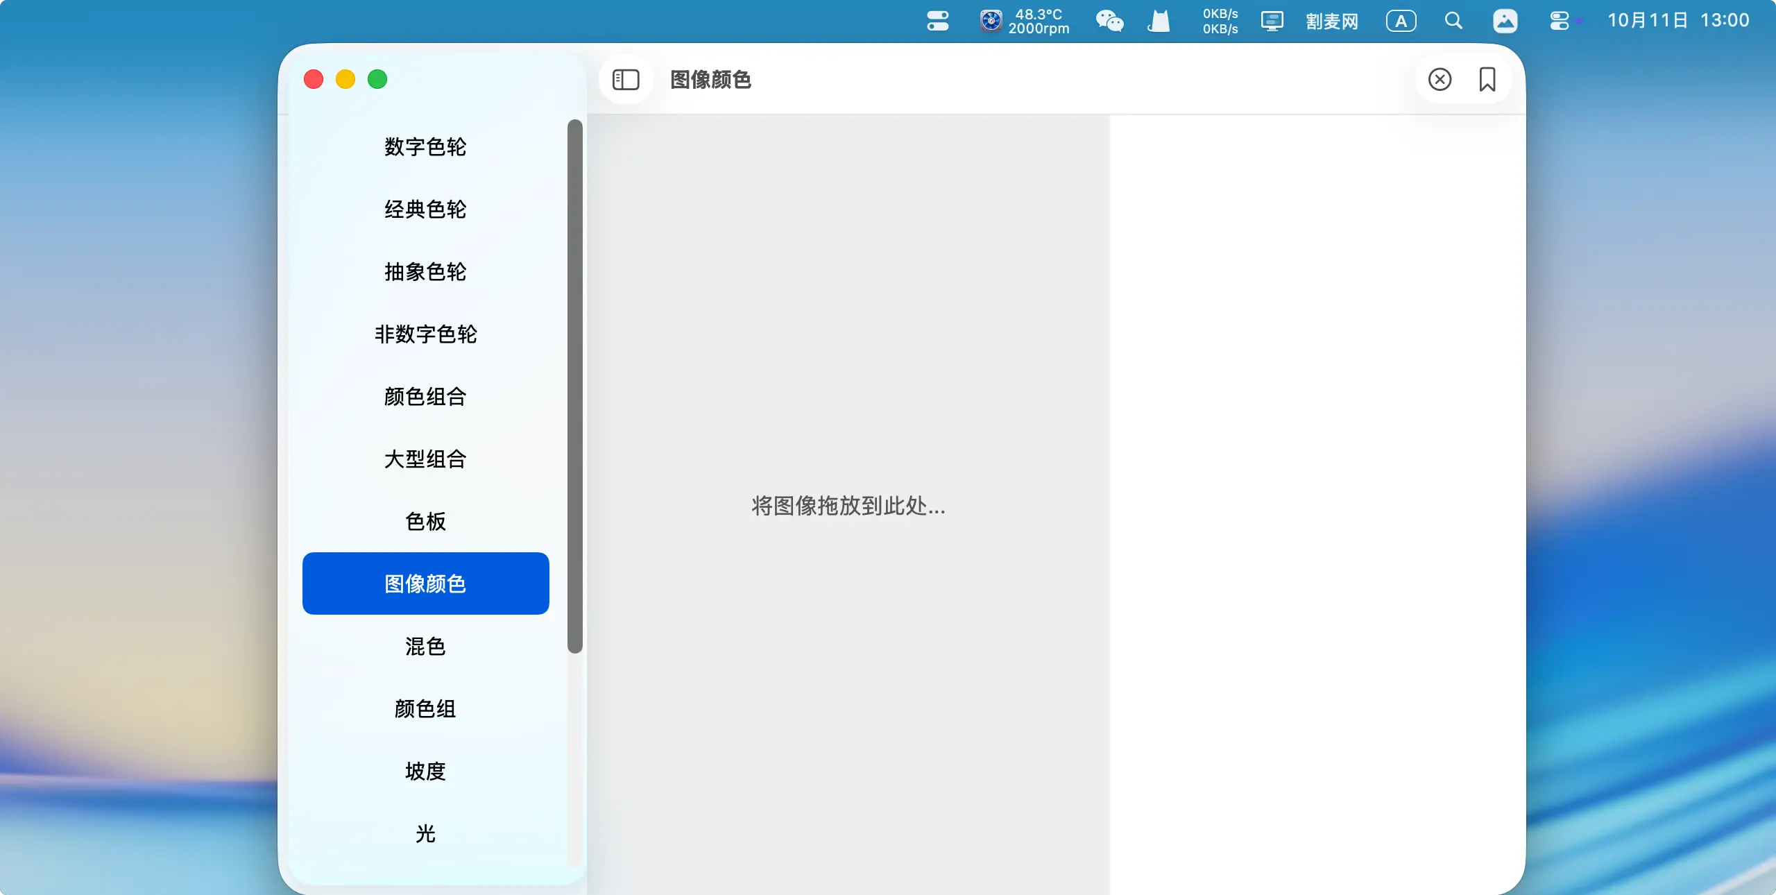This screenshot has width=1776, height=895.
Task: Select 数字色轮 in the sidebar
Action: tap(425, 147)
